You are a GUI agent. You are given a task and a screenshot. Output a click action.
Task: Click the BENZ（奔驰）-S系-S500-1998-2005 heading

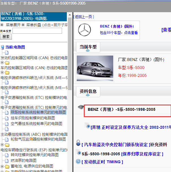(x=121, y=109)
